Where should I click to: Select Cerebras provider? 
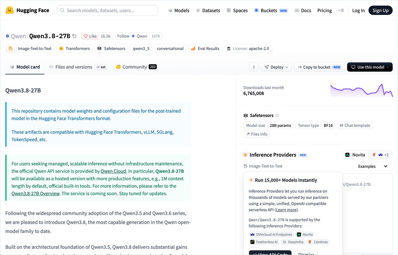click(318, 242)
